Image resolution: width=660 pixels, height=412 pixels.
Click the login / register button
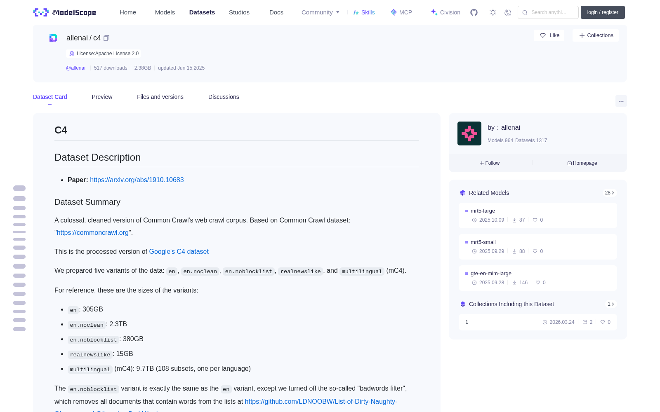point(603,12)
